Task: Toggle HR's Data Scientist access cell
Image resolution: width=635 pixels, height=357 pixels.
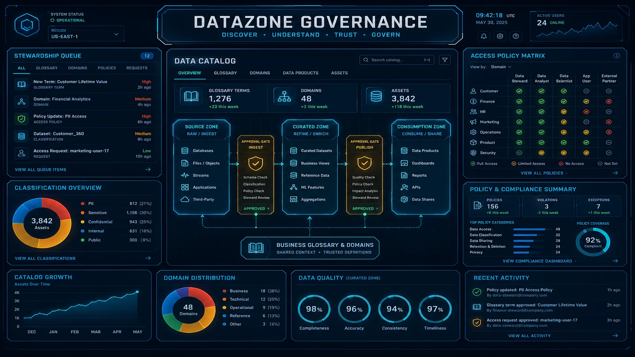Action: click(x=564, y=111)
